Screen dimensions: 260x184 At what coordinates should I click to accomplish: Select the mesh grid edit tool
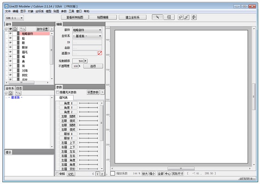pos(169,17)
